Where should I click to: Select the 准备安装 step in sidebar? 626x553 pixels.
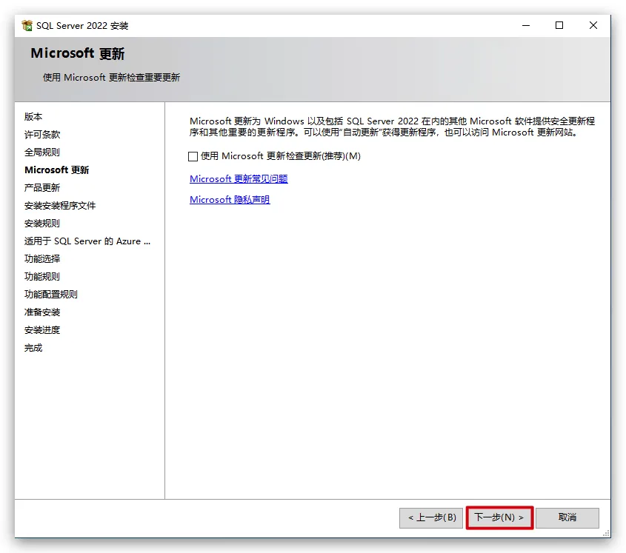click(42, 312)
